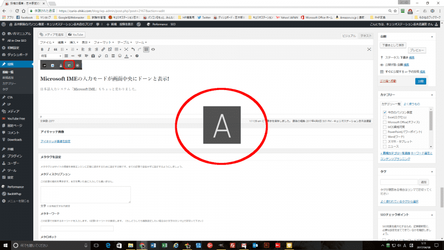Apply strikethrough formatting
The height and width of the screenshot is (250, 444).
coord(73,56)
